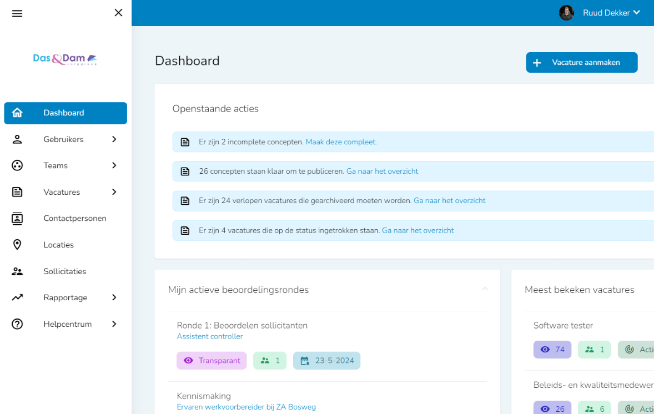Open the hamburger menu icon top left
654x414 pixels.
click(x=17, y=13)
